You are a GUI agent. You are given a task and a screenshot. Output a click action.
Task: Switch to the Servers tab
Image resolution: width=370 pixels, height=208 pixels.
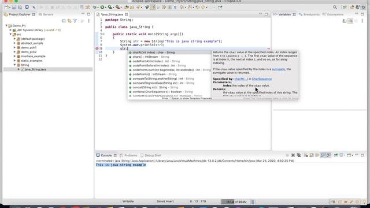(x=46, y=14)
